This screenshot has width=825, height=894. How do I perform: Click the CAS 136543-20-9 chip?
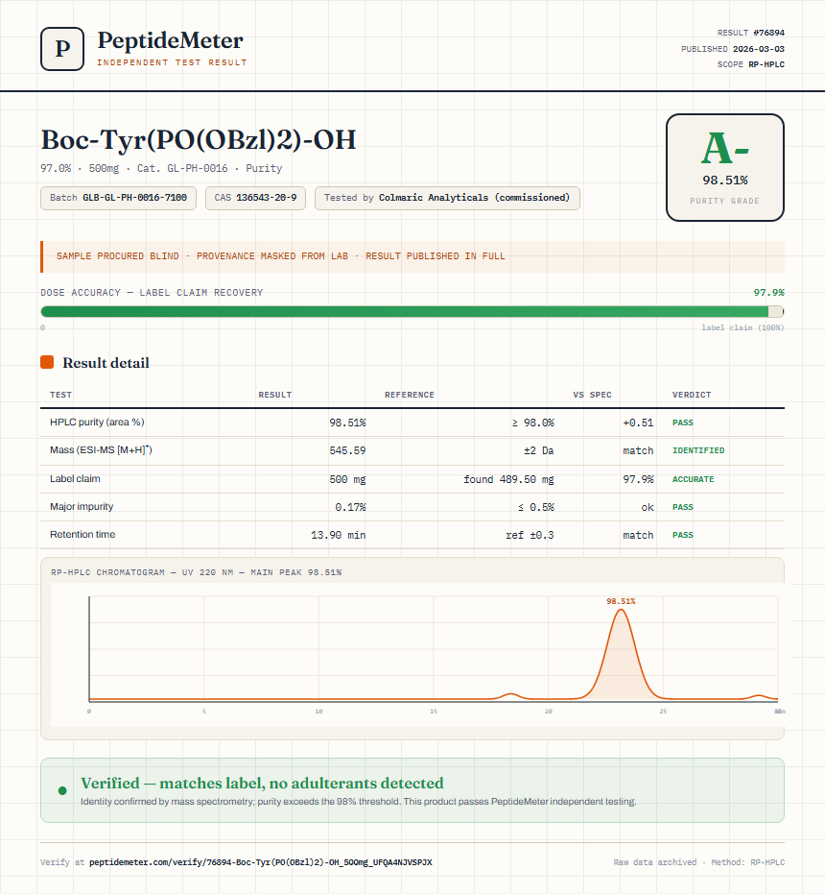click(255, 198)
